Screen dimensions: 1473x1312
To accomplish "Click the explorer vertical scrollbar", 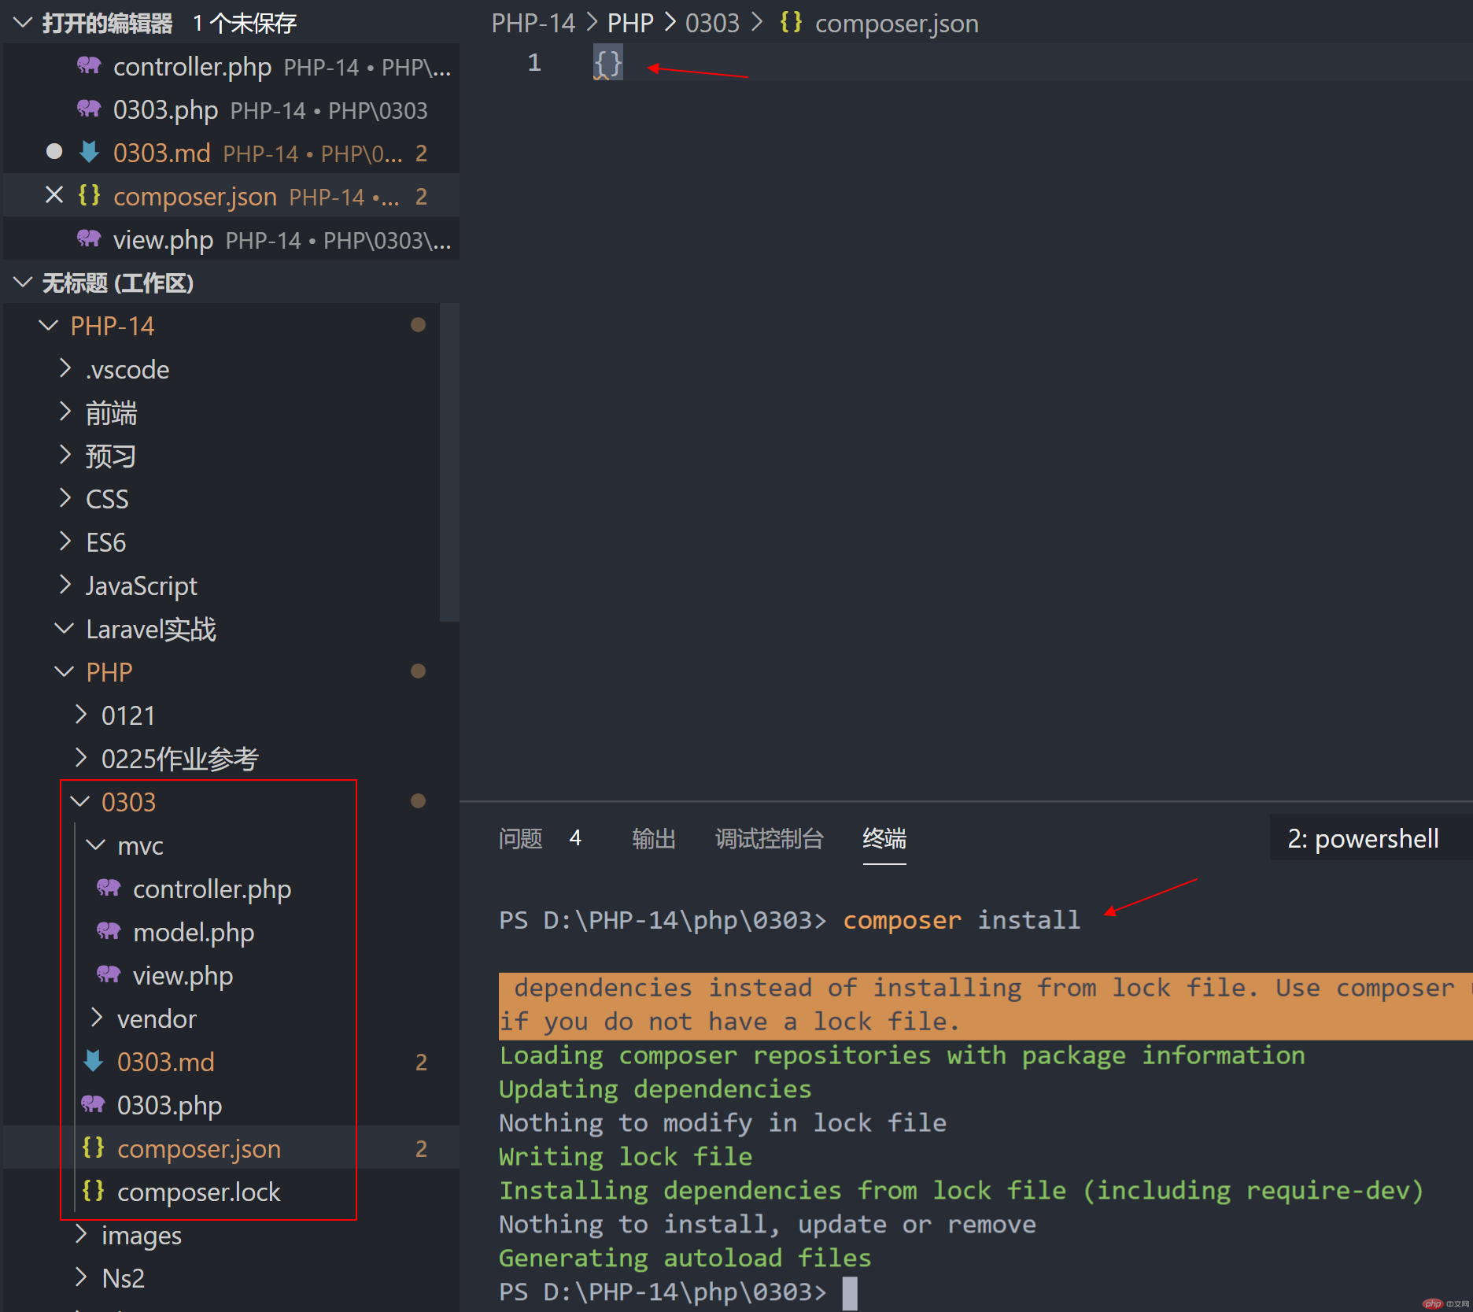I will pyautogui.click(x=449, y=463).
